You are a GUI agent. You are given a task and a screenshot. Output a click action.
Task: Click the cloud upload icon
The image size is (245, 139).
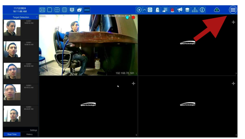217,10
